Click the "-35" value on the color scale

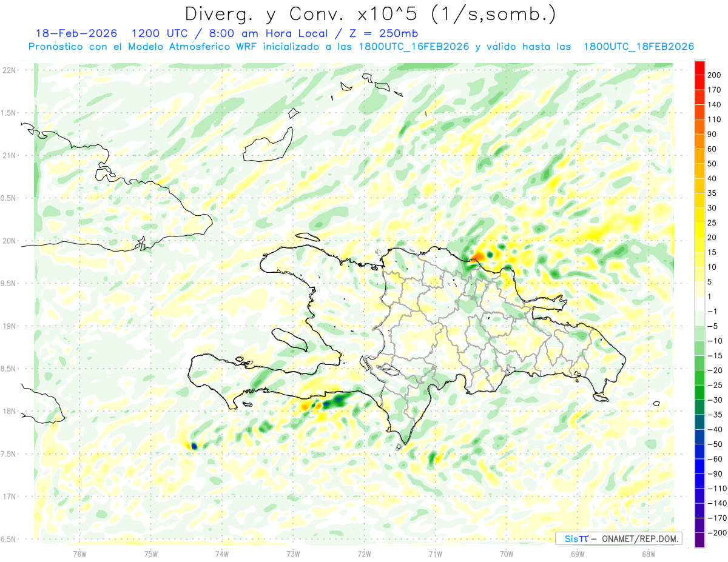point(715,415)
